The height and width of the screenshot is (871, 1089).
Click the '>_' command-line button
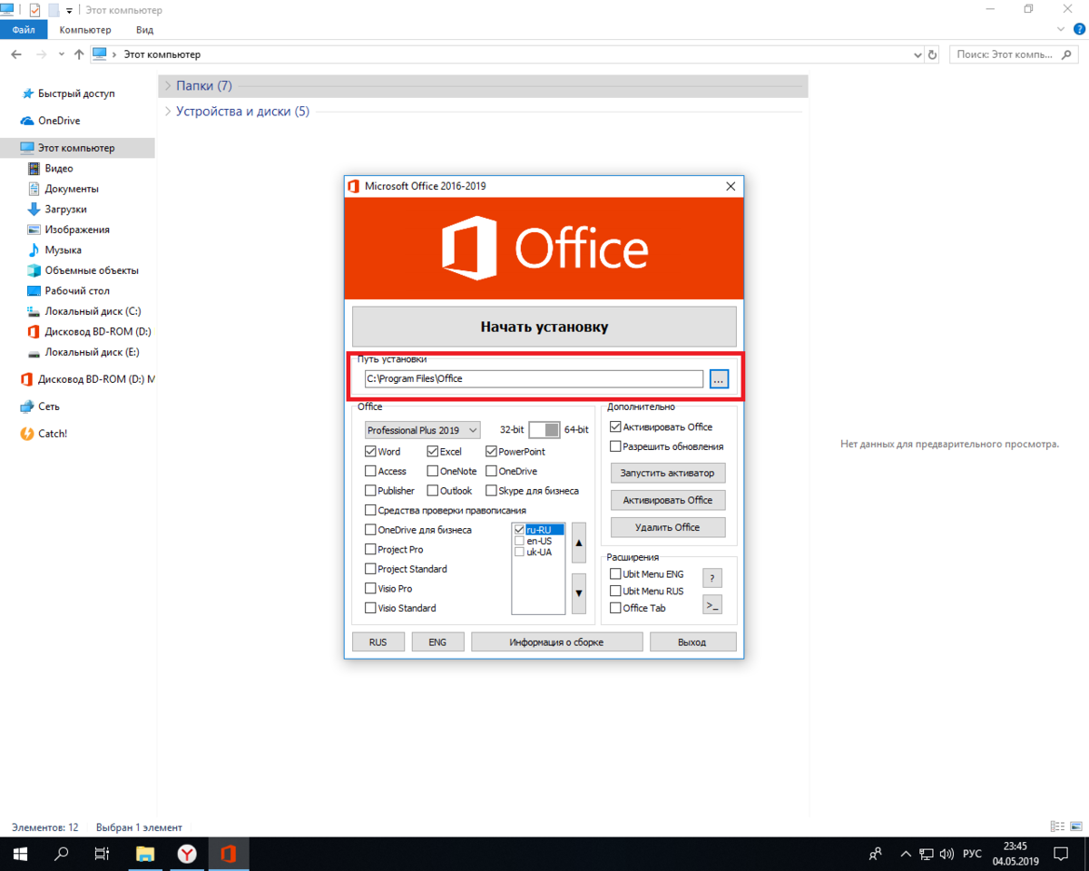click(712, 605)
